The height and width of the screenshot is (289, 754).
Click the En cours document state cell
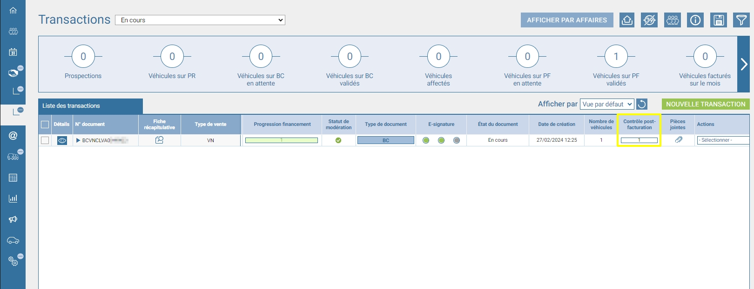click(x=498, y=140)
